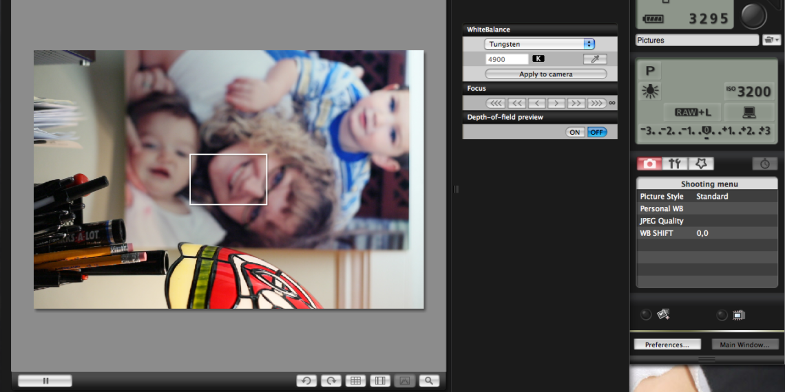Apply white balance to camera

(545, 74)
